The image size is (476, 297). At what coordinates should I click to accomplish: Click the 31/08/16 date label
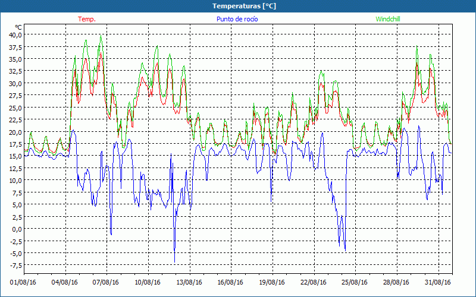(x=438, y=282)
